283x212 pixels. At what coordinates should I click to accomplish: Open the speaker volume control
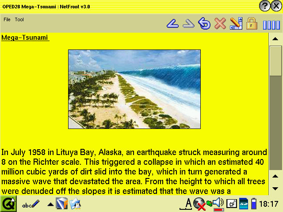(x=218, y=204)
